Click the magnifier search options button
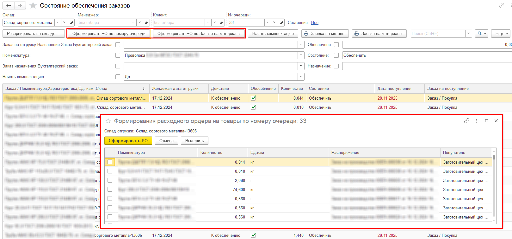This screenshot has width=512, height=239. 481,33
